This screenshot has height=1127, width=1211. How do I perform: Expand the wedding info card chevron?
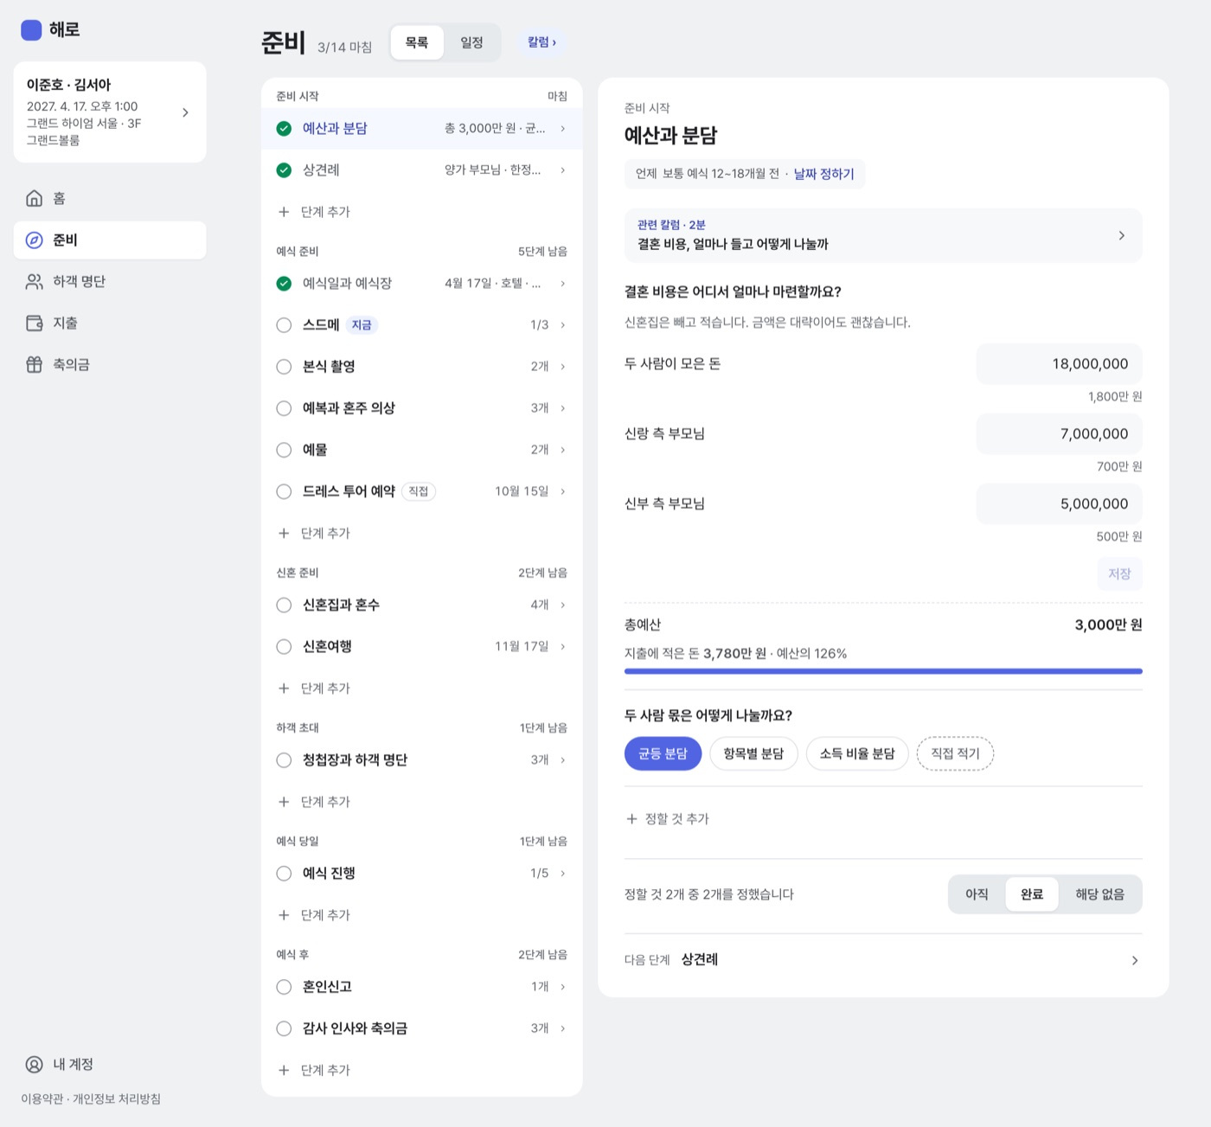[185, 112]
